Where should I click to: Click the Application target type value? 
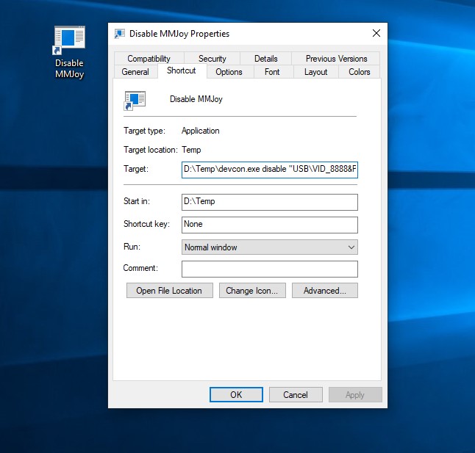pos(200,131)
